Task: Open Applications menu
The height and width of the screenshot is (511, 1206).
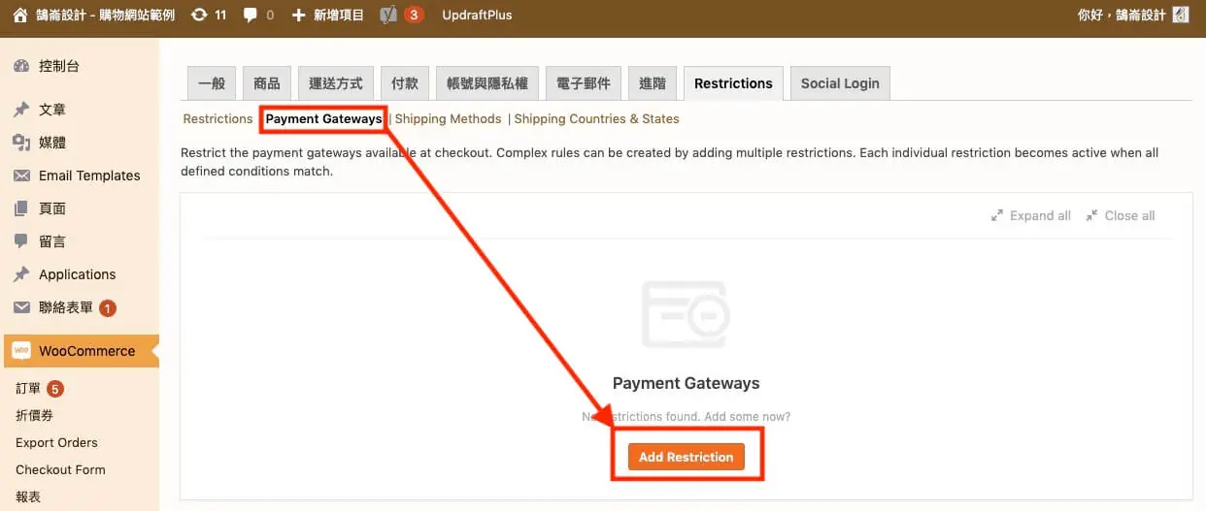Action: click(x=80, y=274)
